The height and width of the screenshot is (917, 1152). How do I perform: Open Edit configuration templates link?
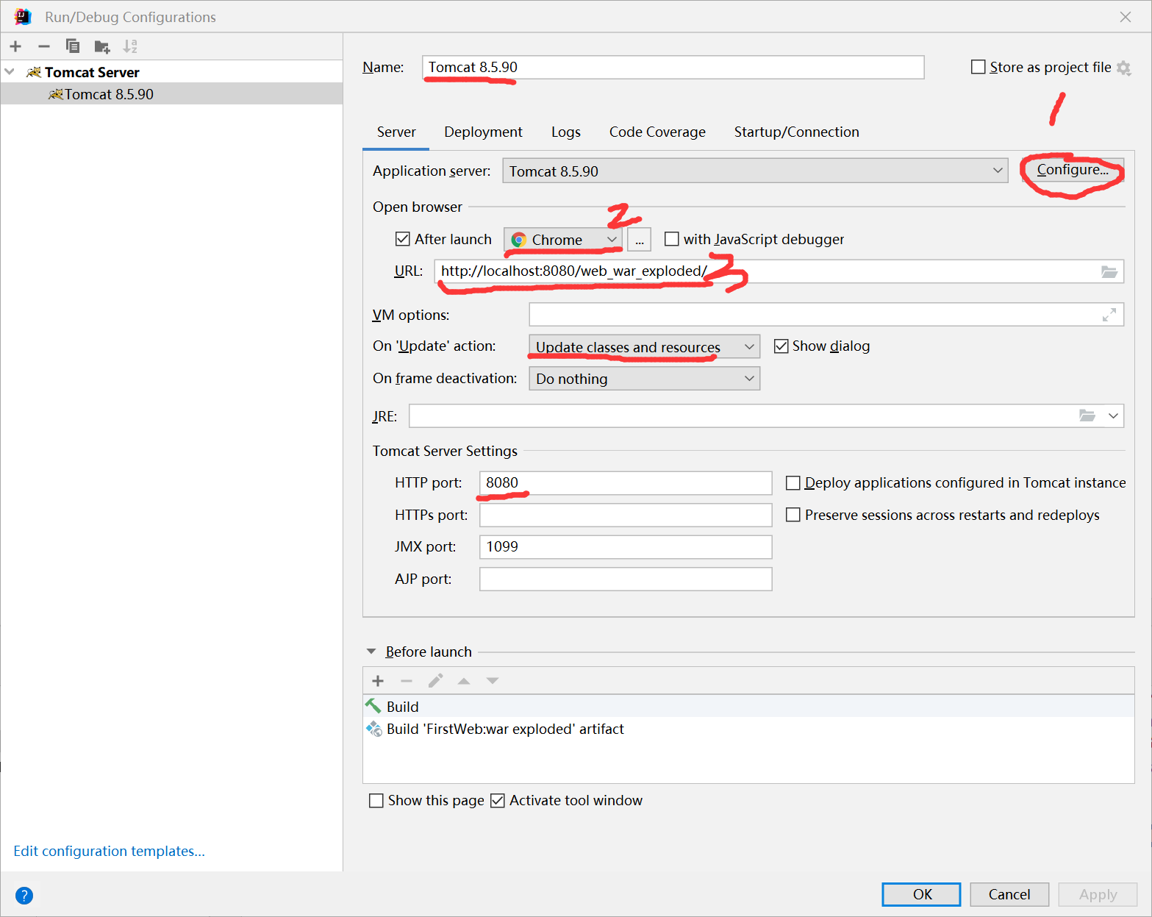[109, 851]
